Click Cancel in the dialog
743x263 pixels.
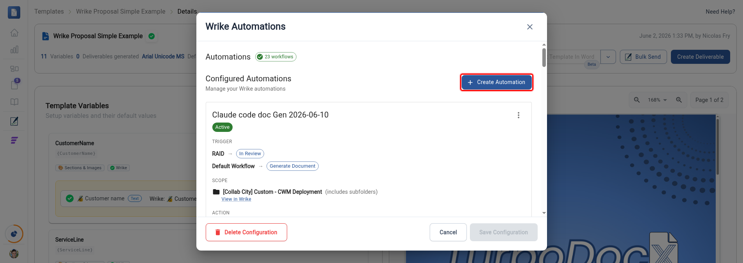tap(448, 232)
